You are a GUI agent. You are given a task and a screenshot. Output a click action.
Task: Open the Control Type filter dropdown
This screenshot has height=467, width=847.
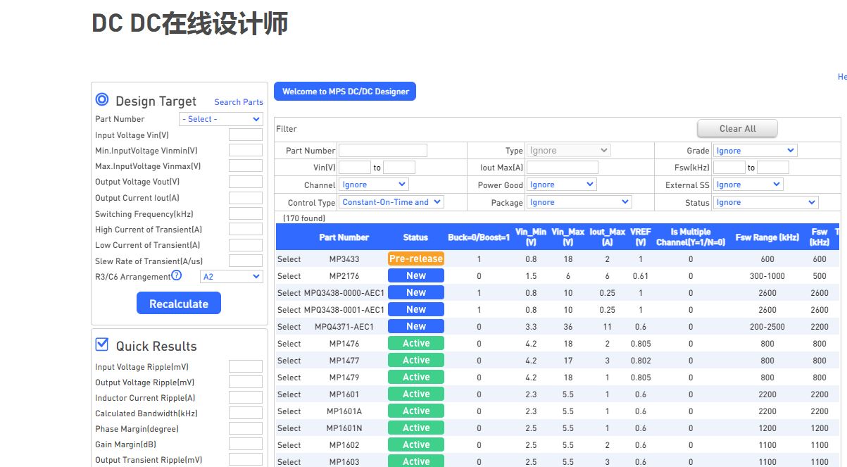coord(391,202)
